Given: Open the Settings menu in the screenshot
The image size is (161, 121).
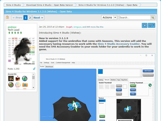Looking at the screenshot, I should (46, 63).
